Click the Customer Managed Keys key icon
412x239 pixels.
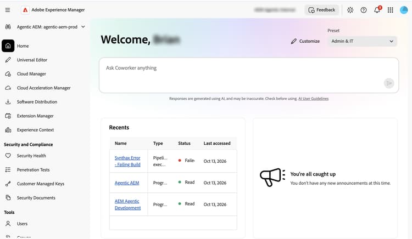pyautogui.click(x=8, y=184)
